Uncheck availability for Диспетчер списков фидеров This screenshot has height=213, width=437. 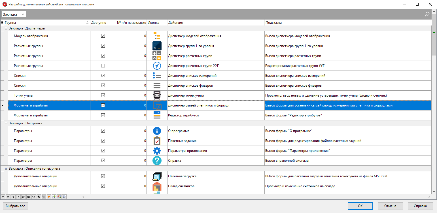click(103, 85)
